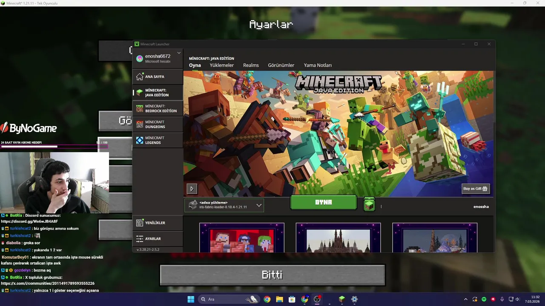Viewport: 545px width, 306px height.
Task: Click microphone icon in system tray
Action: 502,299
